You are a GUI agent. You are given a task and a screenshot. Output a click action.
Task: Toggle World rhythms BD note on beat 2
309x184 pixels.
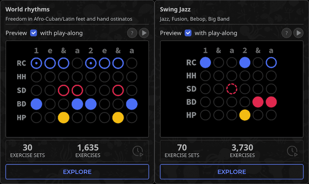coord(91,103)
